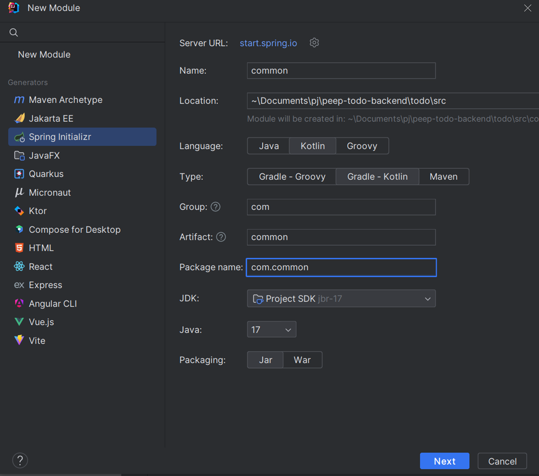This screenshot has height=476, width=539.
Task: Focus the Package name field
Action: point(341,267)
